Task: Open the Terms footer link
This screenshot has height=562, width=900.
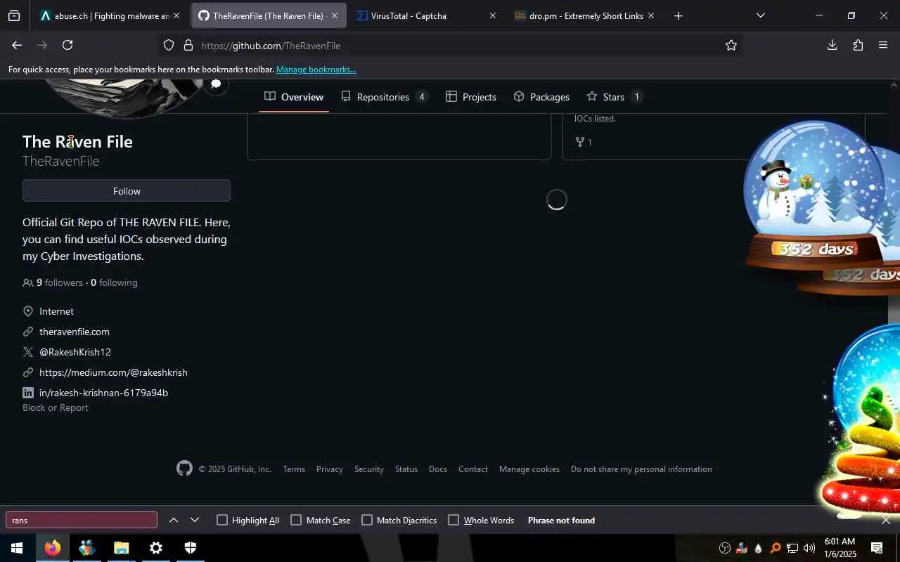Action: point(294,469)
